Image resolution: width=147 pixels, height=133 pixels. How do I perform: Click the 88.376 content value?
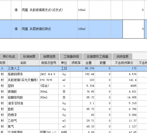[89, 68]
